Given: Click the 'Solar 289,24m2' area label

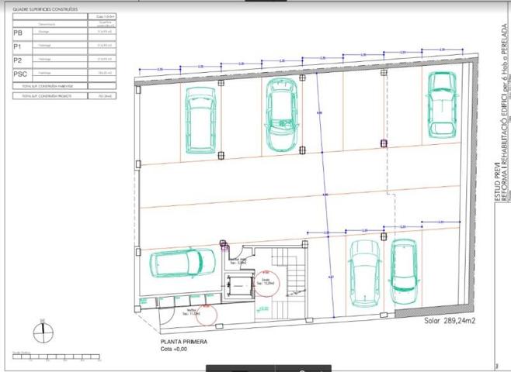Looking at the screenshot, I should point(451,320).
